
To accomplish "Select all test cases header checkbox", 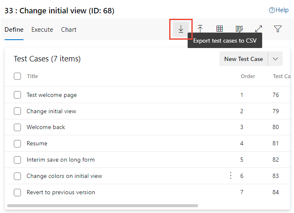I will click(17, 76).
